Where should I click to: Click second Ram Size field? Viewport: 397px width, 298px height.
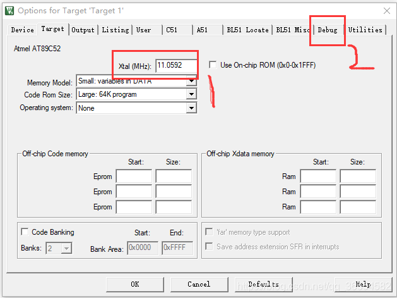(358, 191)
